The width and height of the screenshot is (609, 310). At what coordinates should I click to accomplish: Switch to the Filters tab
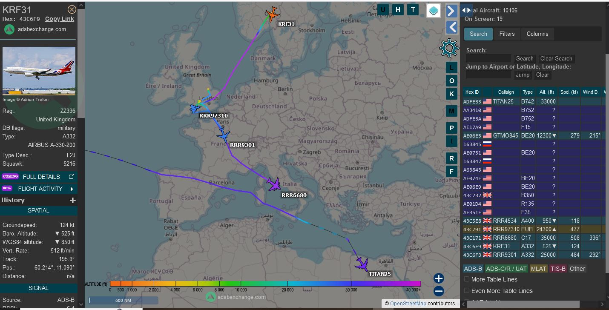click(507, 34)
